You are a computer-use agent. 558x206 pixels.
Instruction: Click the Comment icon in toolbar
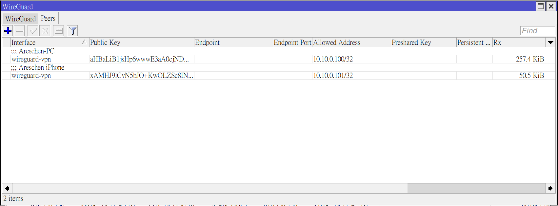(x=59, y=31)
